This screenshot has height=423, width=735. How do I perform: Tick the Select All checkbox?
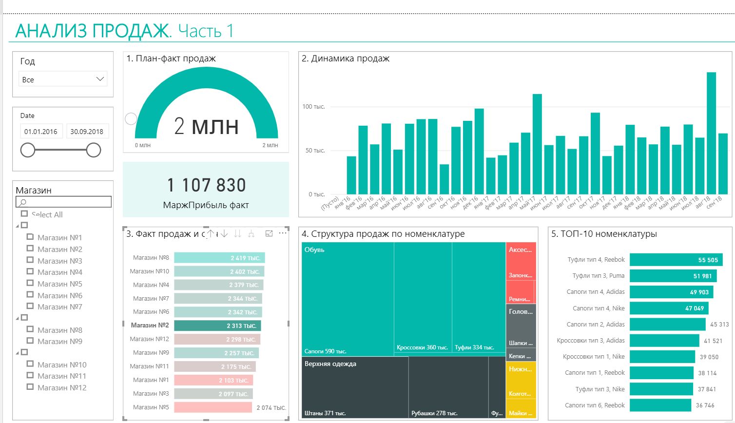(x=24, y=213)
